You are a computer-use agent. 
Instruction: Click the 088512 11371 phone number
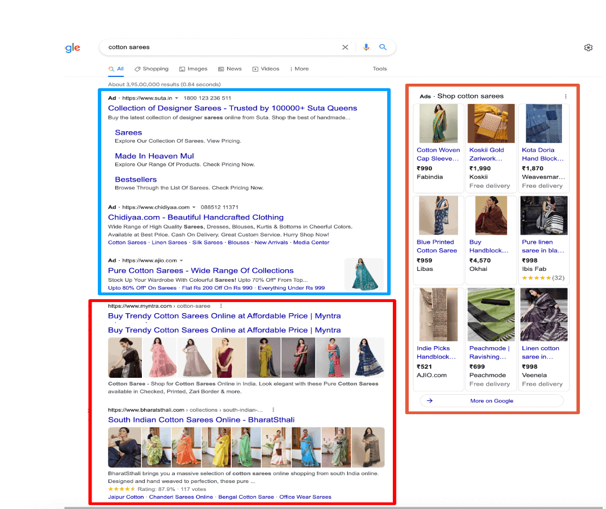click(x=219, y=208)
